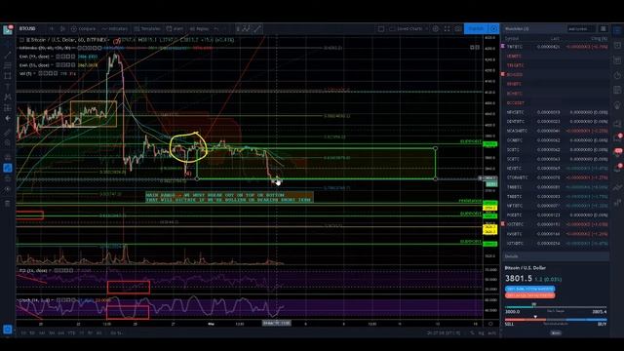Set date range to 1D

point(23,333)
